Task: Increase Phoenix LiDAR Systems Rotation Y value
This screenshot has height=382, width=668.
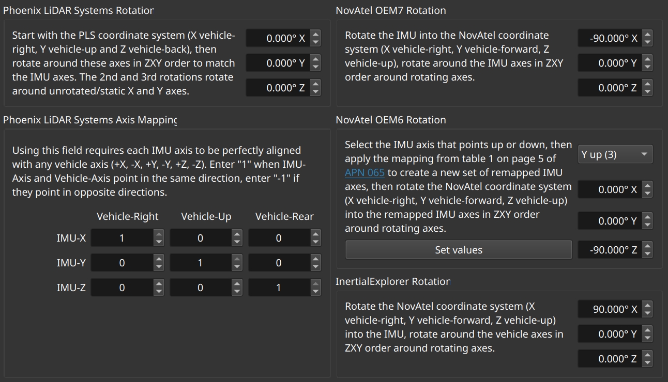Action: [315, 59]
